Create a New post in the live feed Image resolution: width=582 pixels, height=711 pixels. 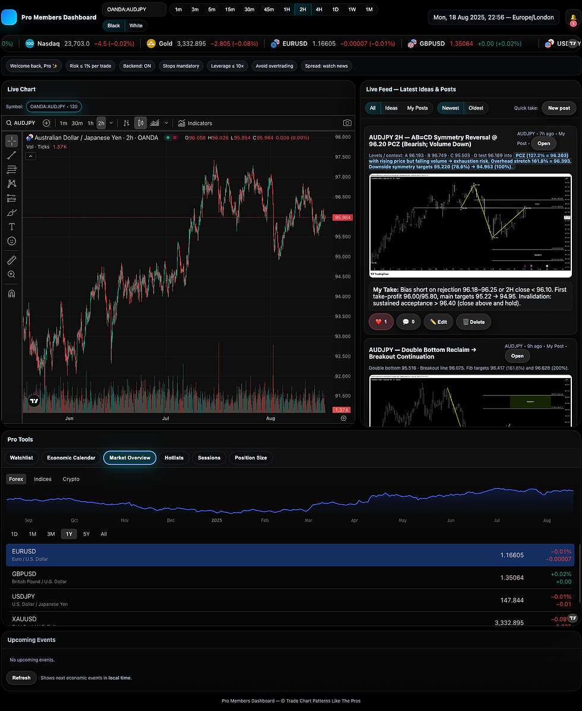[x=558, y=107]
